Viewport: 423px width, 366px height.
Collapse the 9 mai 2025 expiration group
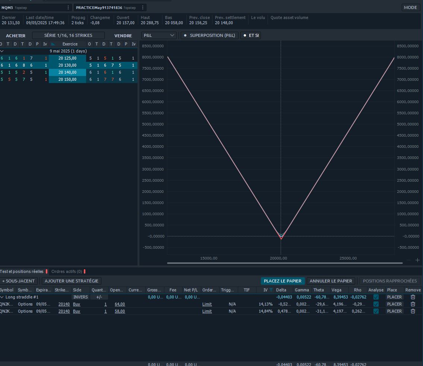[2, 51]
